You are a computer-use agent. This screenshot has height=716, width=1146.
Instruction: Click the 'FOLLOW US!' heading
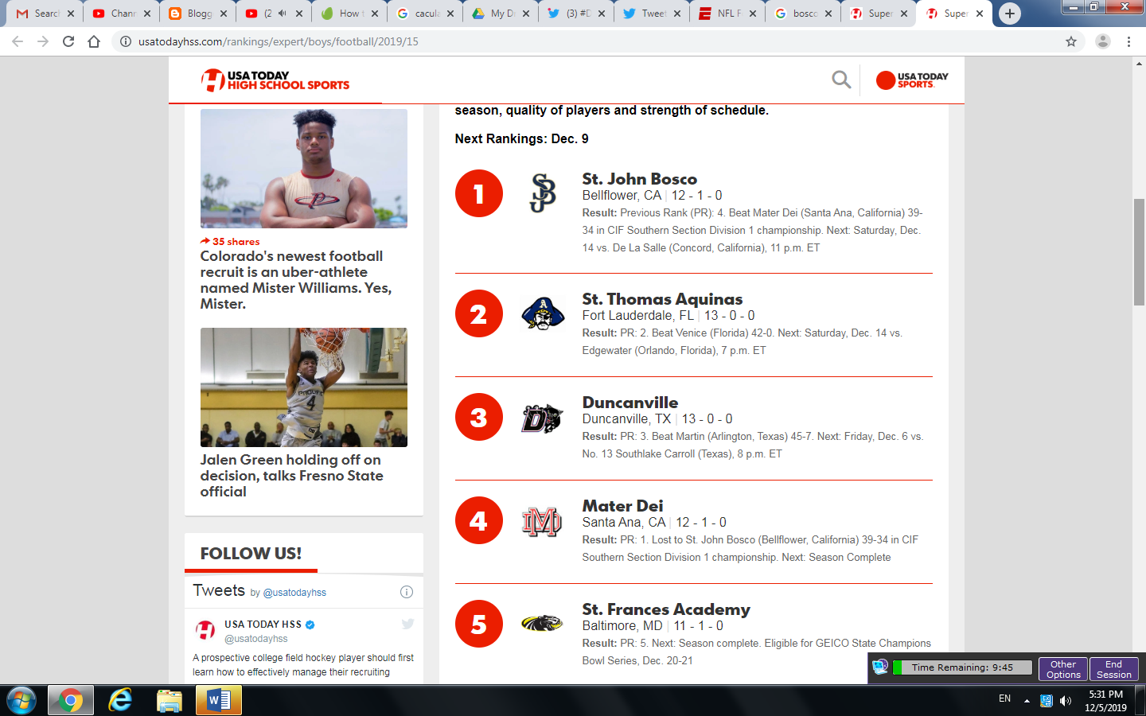click(251, 554)
